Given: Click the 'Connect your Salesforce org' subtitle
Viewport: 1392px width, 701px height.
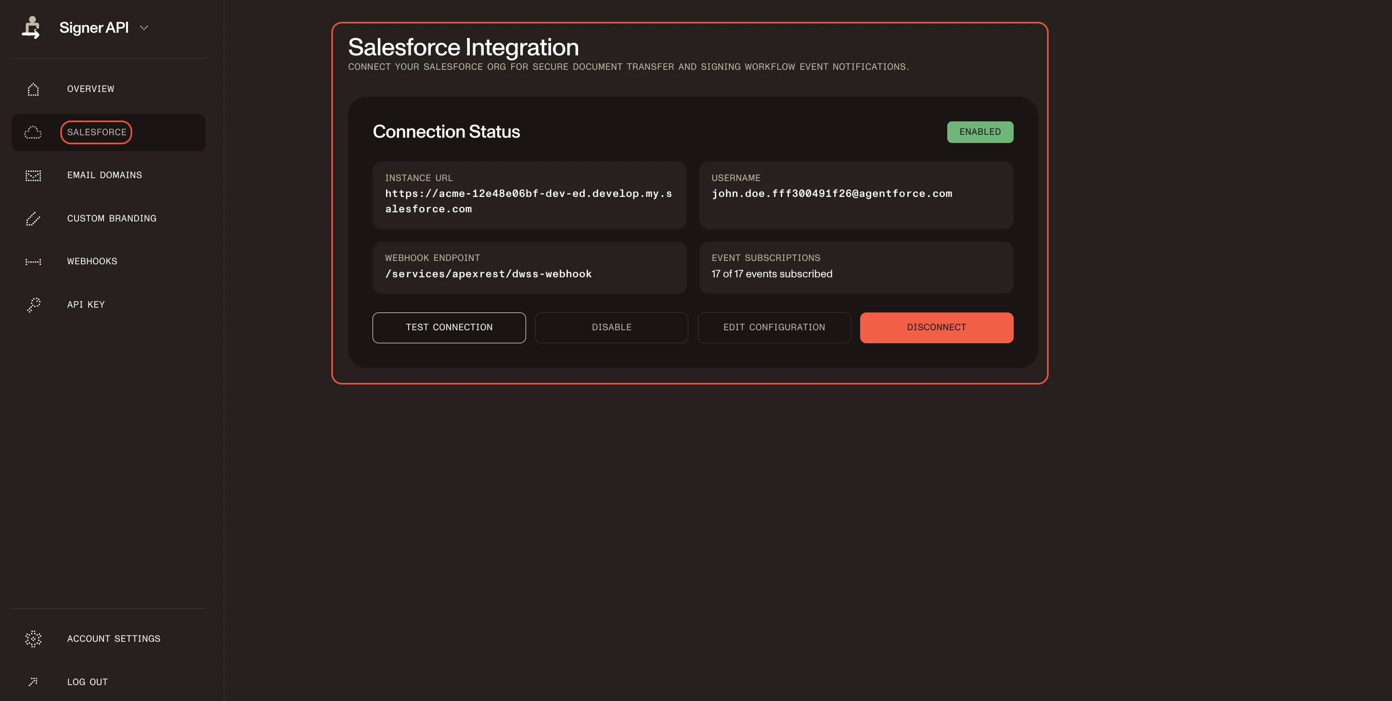Looking at the screenshot, I should point(629,67).
